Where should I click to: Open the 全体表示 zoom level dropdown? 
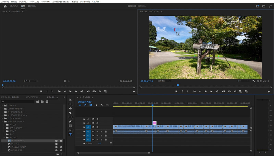[x=164, y=81]
